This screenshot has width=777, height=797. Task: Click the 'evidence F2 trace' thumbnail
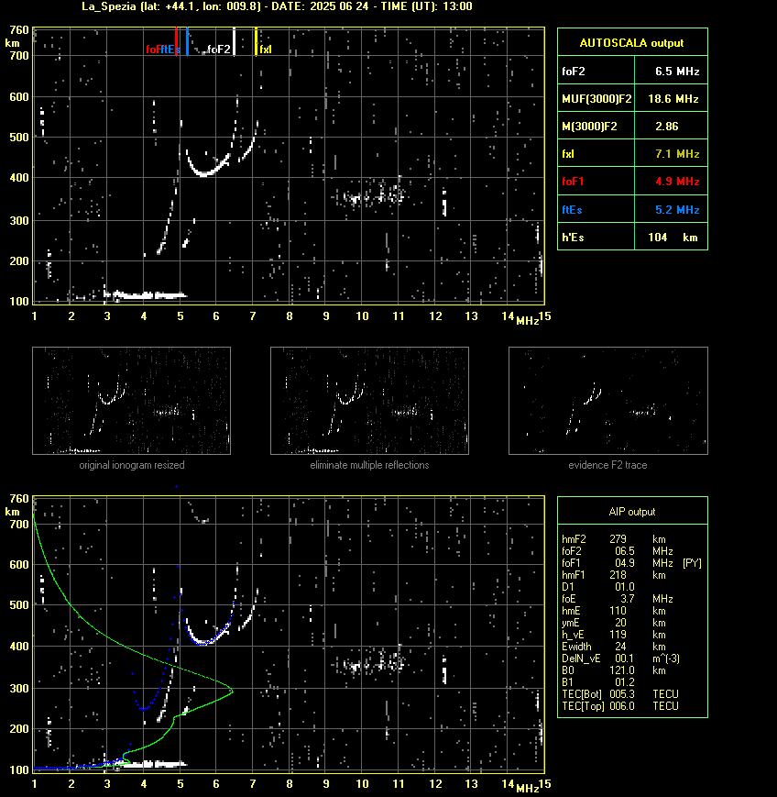click(608, 401)
